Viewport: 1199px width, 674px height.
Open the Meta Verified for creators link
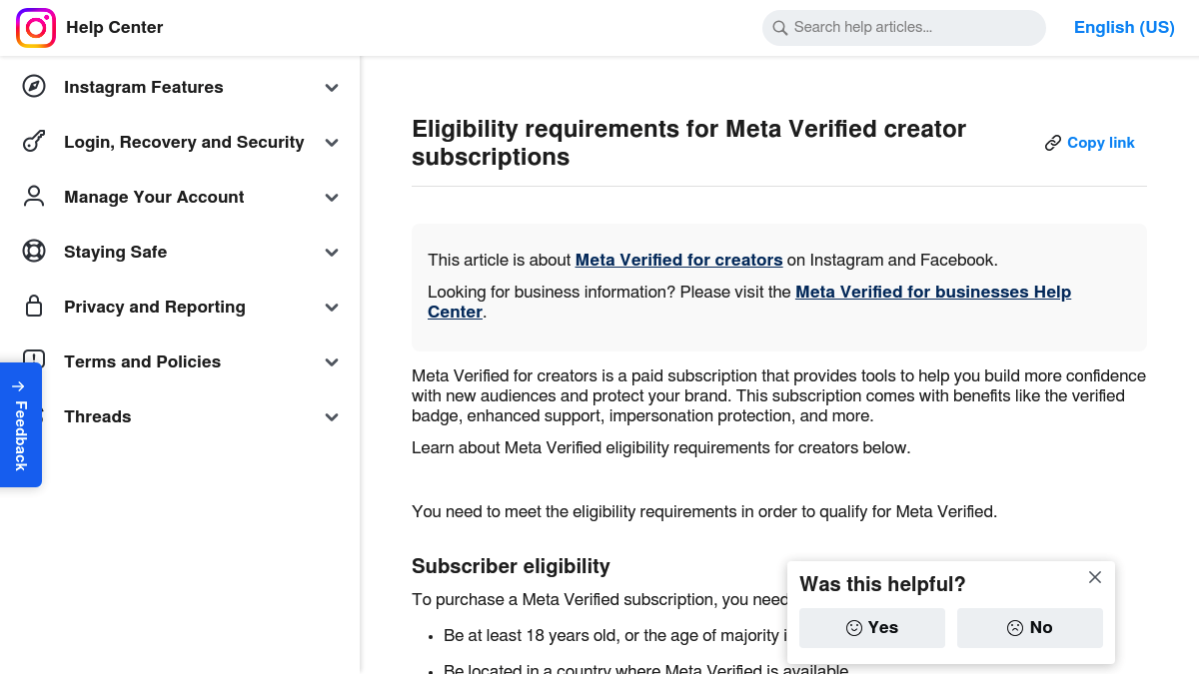coord(678,260)
